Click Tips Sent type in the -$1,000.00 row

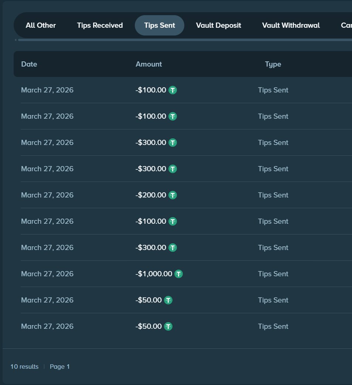point(273,274)
